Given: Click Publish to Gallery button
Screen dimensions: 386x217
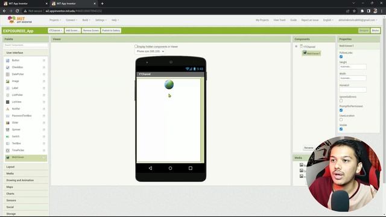Looking at the screenshot, I should pos(111,31).
